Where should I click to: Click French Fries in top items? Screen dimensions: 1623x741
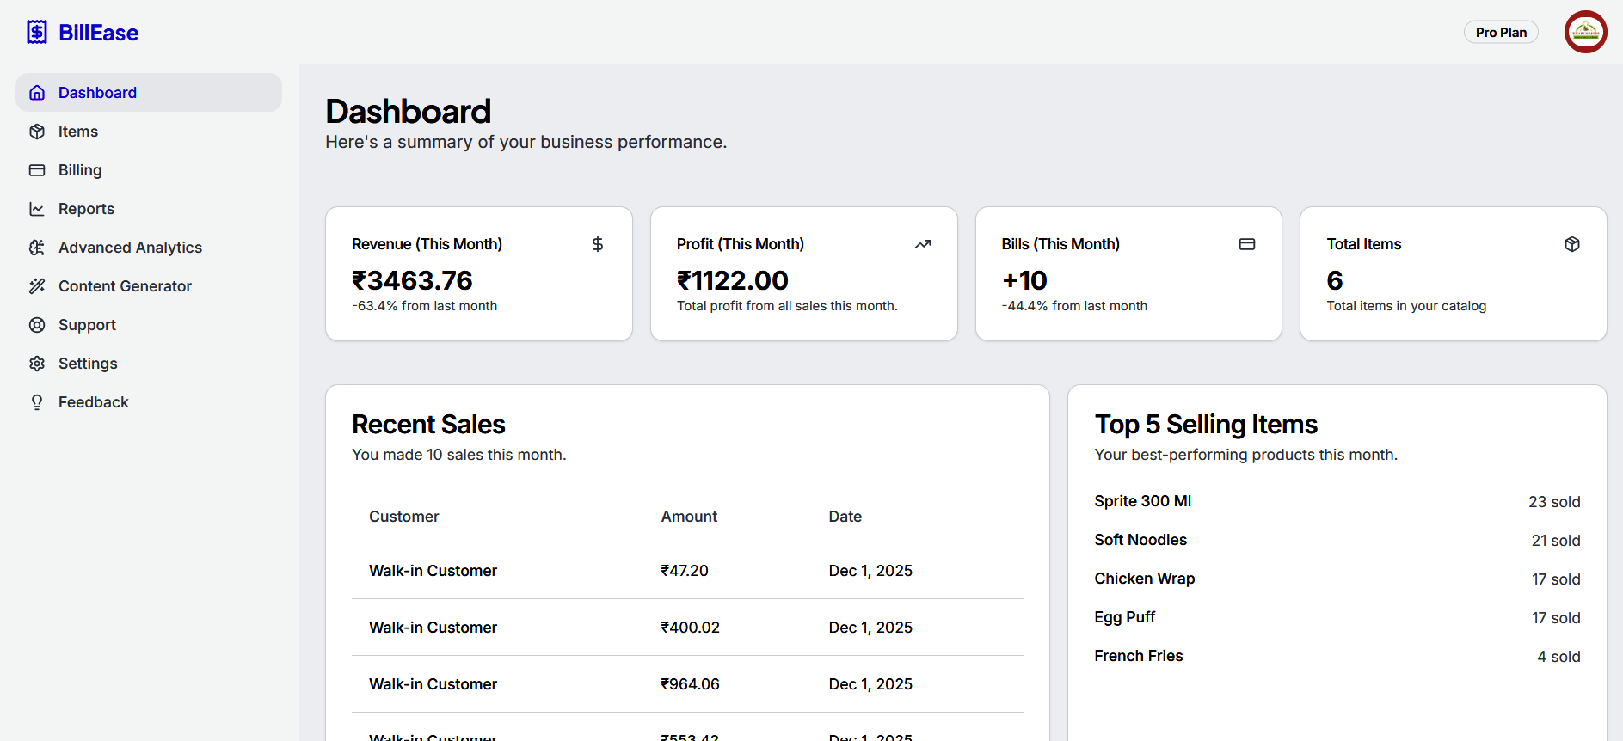pos(1139,656)
